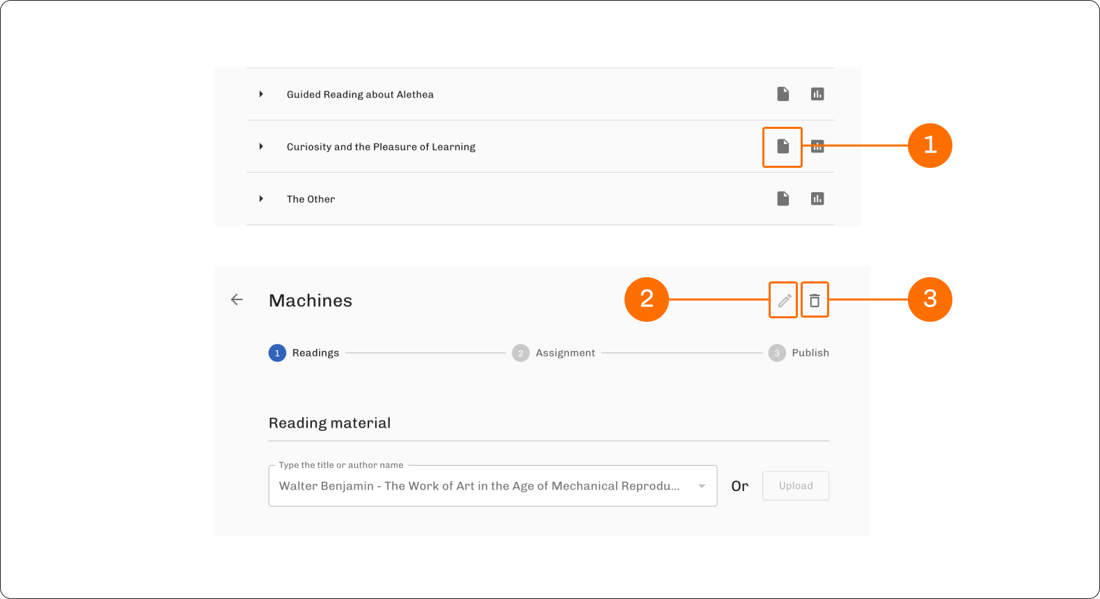This screenshot has width=1100, height=599.
Task: Go to the Readings step
Action: [x=304, y=353]
